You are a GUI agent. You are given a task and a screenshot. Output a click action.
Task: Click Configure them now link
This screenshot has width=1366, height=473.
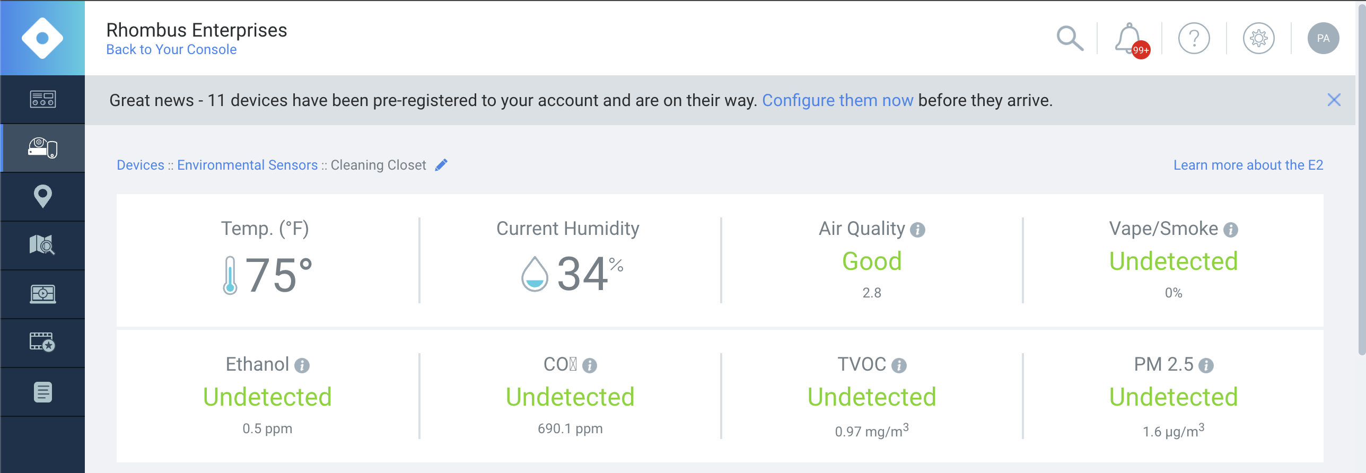[837, 100]
